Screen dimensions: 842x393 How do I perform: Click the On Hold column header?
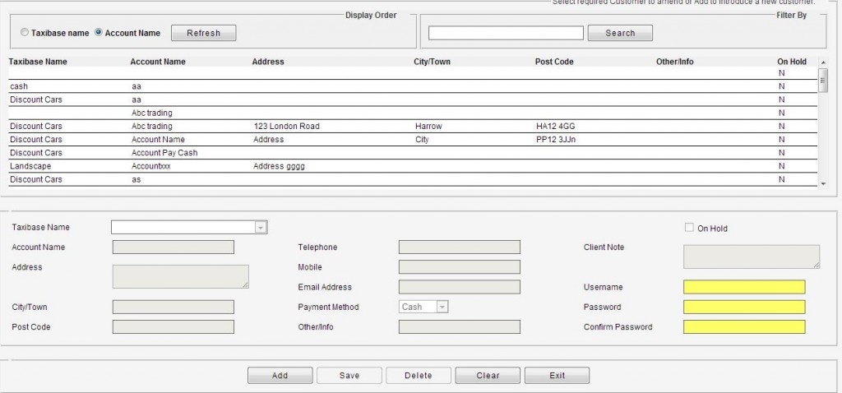pos(792,62)
